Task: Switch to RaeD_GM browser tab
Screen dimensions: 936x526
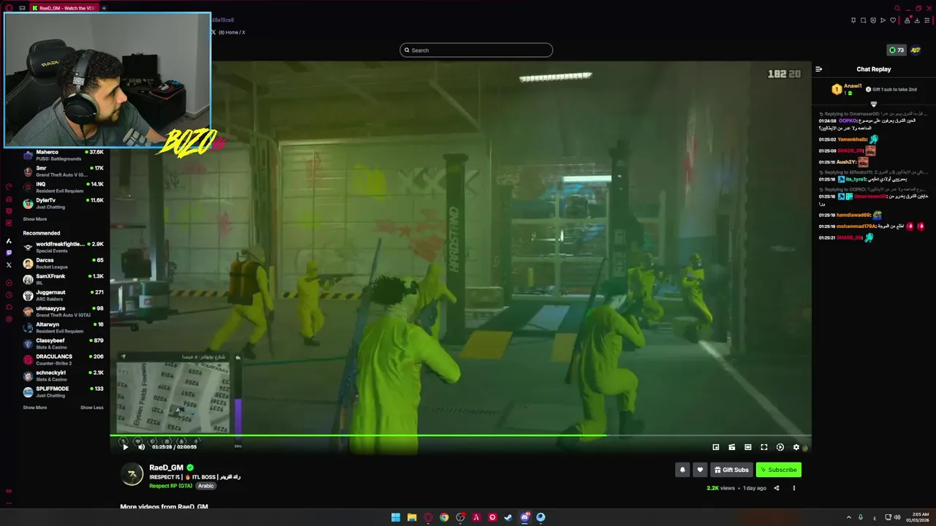Action: [64, 8]
